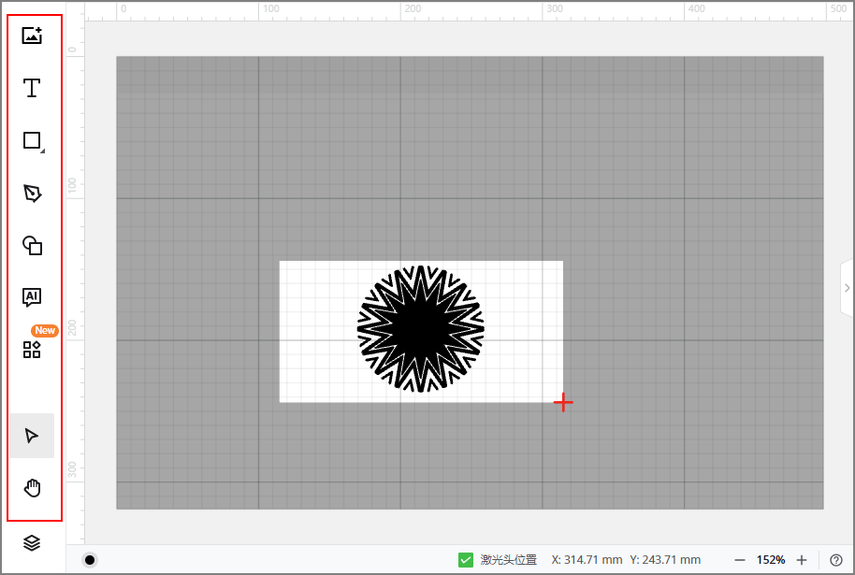The width and height of the screenshot is (855, 575).
Task: Click the red laser head crosshair marker
Action: (563, 403)
